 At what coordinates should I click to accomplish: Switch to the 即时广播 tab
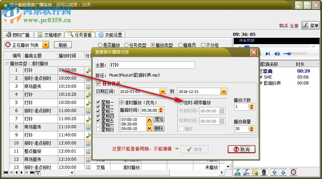pyautogui.click(x=18, y=35)
